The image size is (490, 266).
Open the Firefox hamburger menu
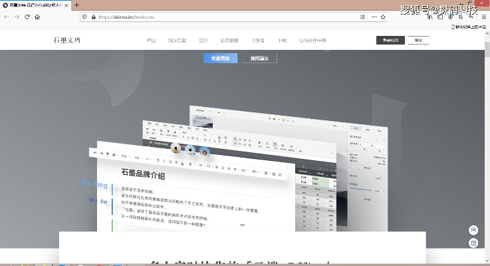[484, 17]
